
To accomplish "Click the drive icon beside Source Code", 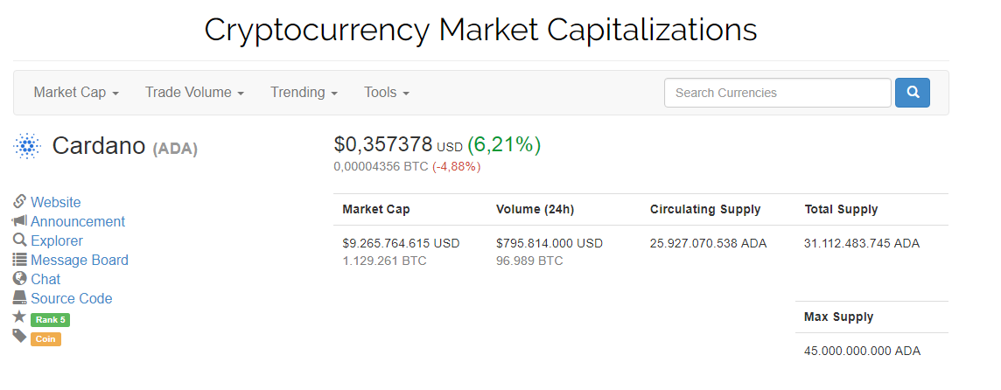I will tap(19, 297).
